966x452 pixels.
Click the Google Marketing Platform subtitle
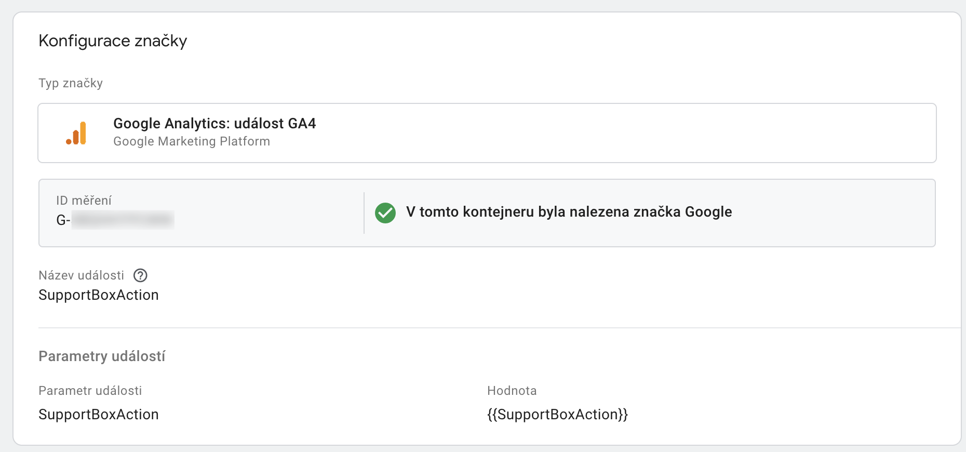point(192,141)
